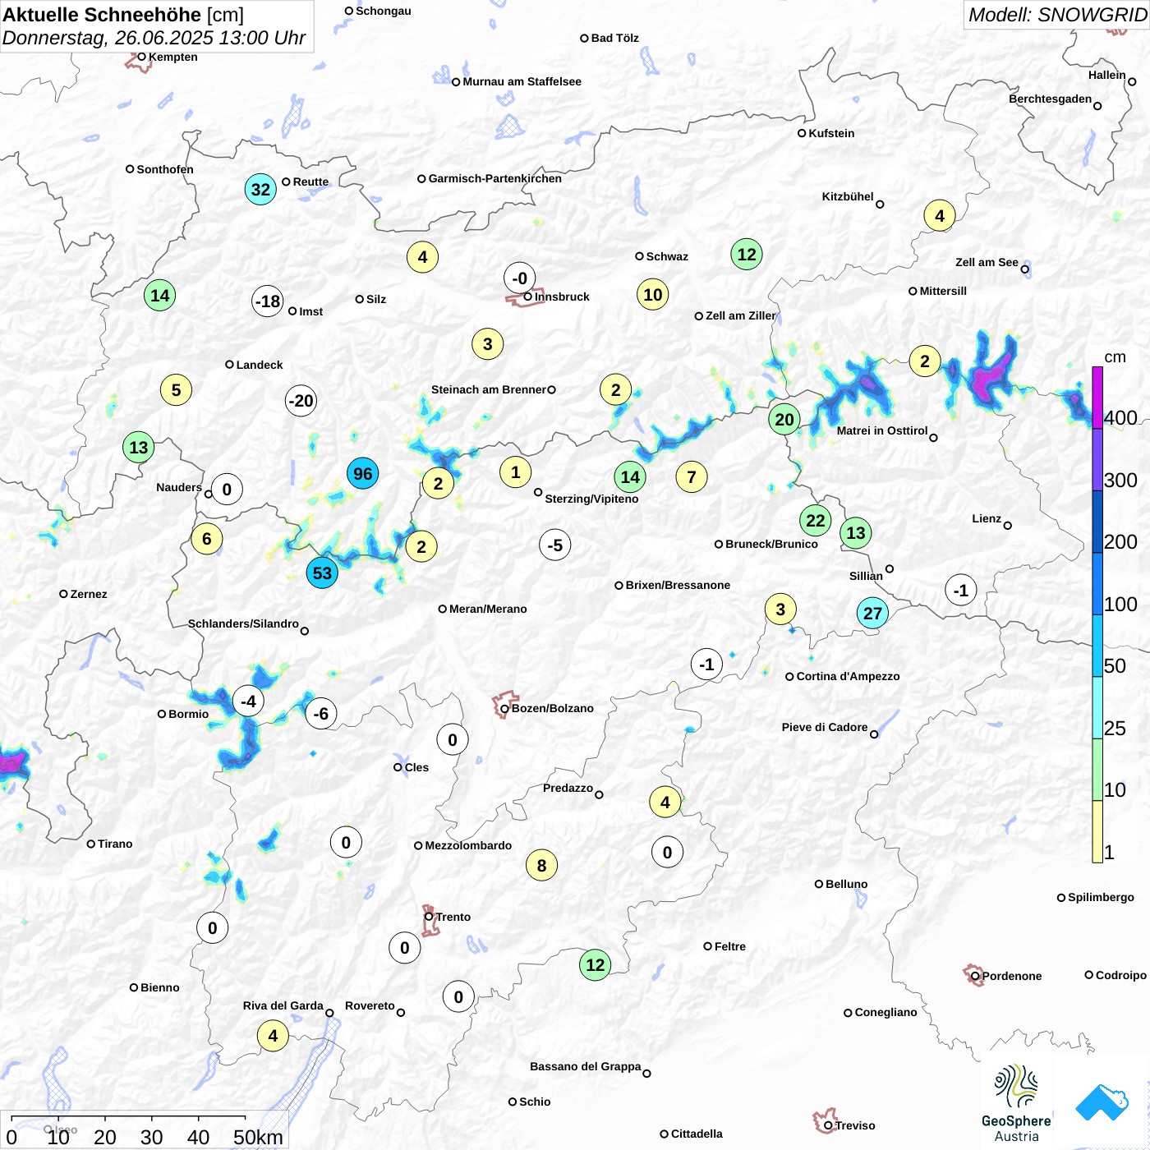Screen dimensions: 1150x1150
Task: Select the -20 station marker
Action: click(x=301, y=401)
